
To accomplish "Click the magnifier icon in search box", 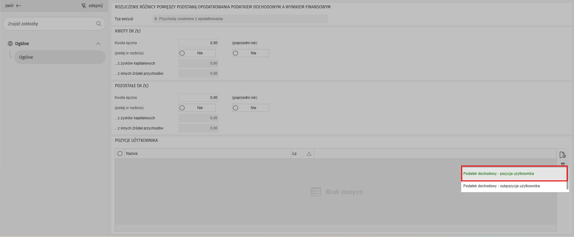I will pos(99,24).
